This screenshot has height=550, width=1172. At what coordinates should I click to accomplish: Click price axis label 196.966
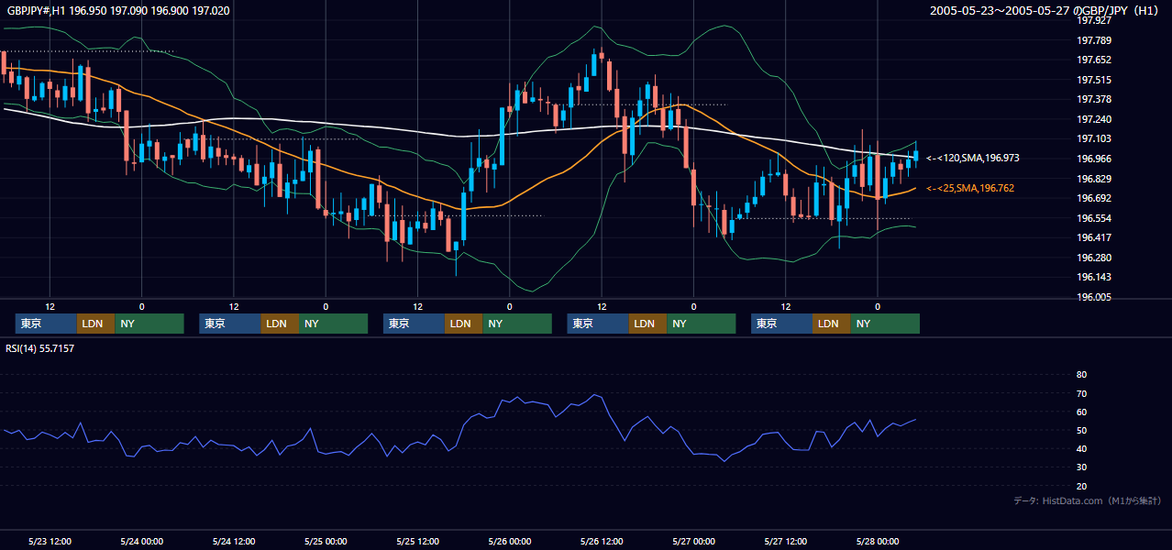[x=1093, y=159]
